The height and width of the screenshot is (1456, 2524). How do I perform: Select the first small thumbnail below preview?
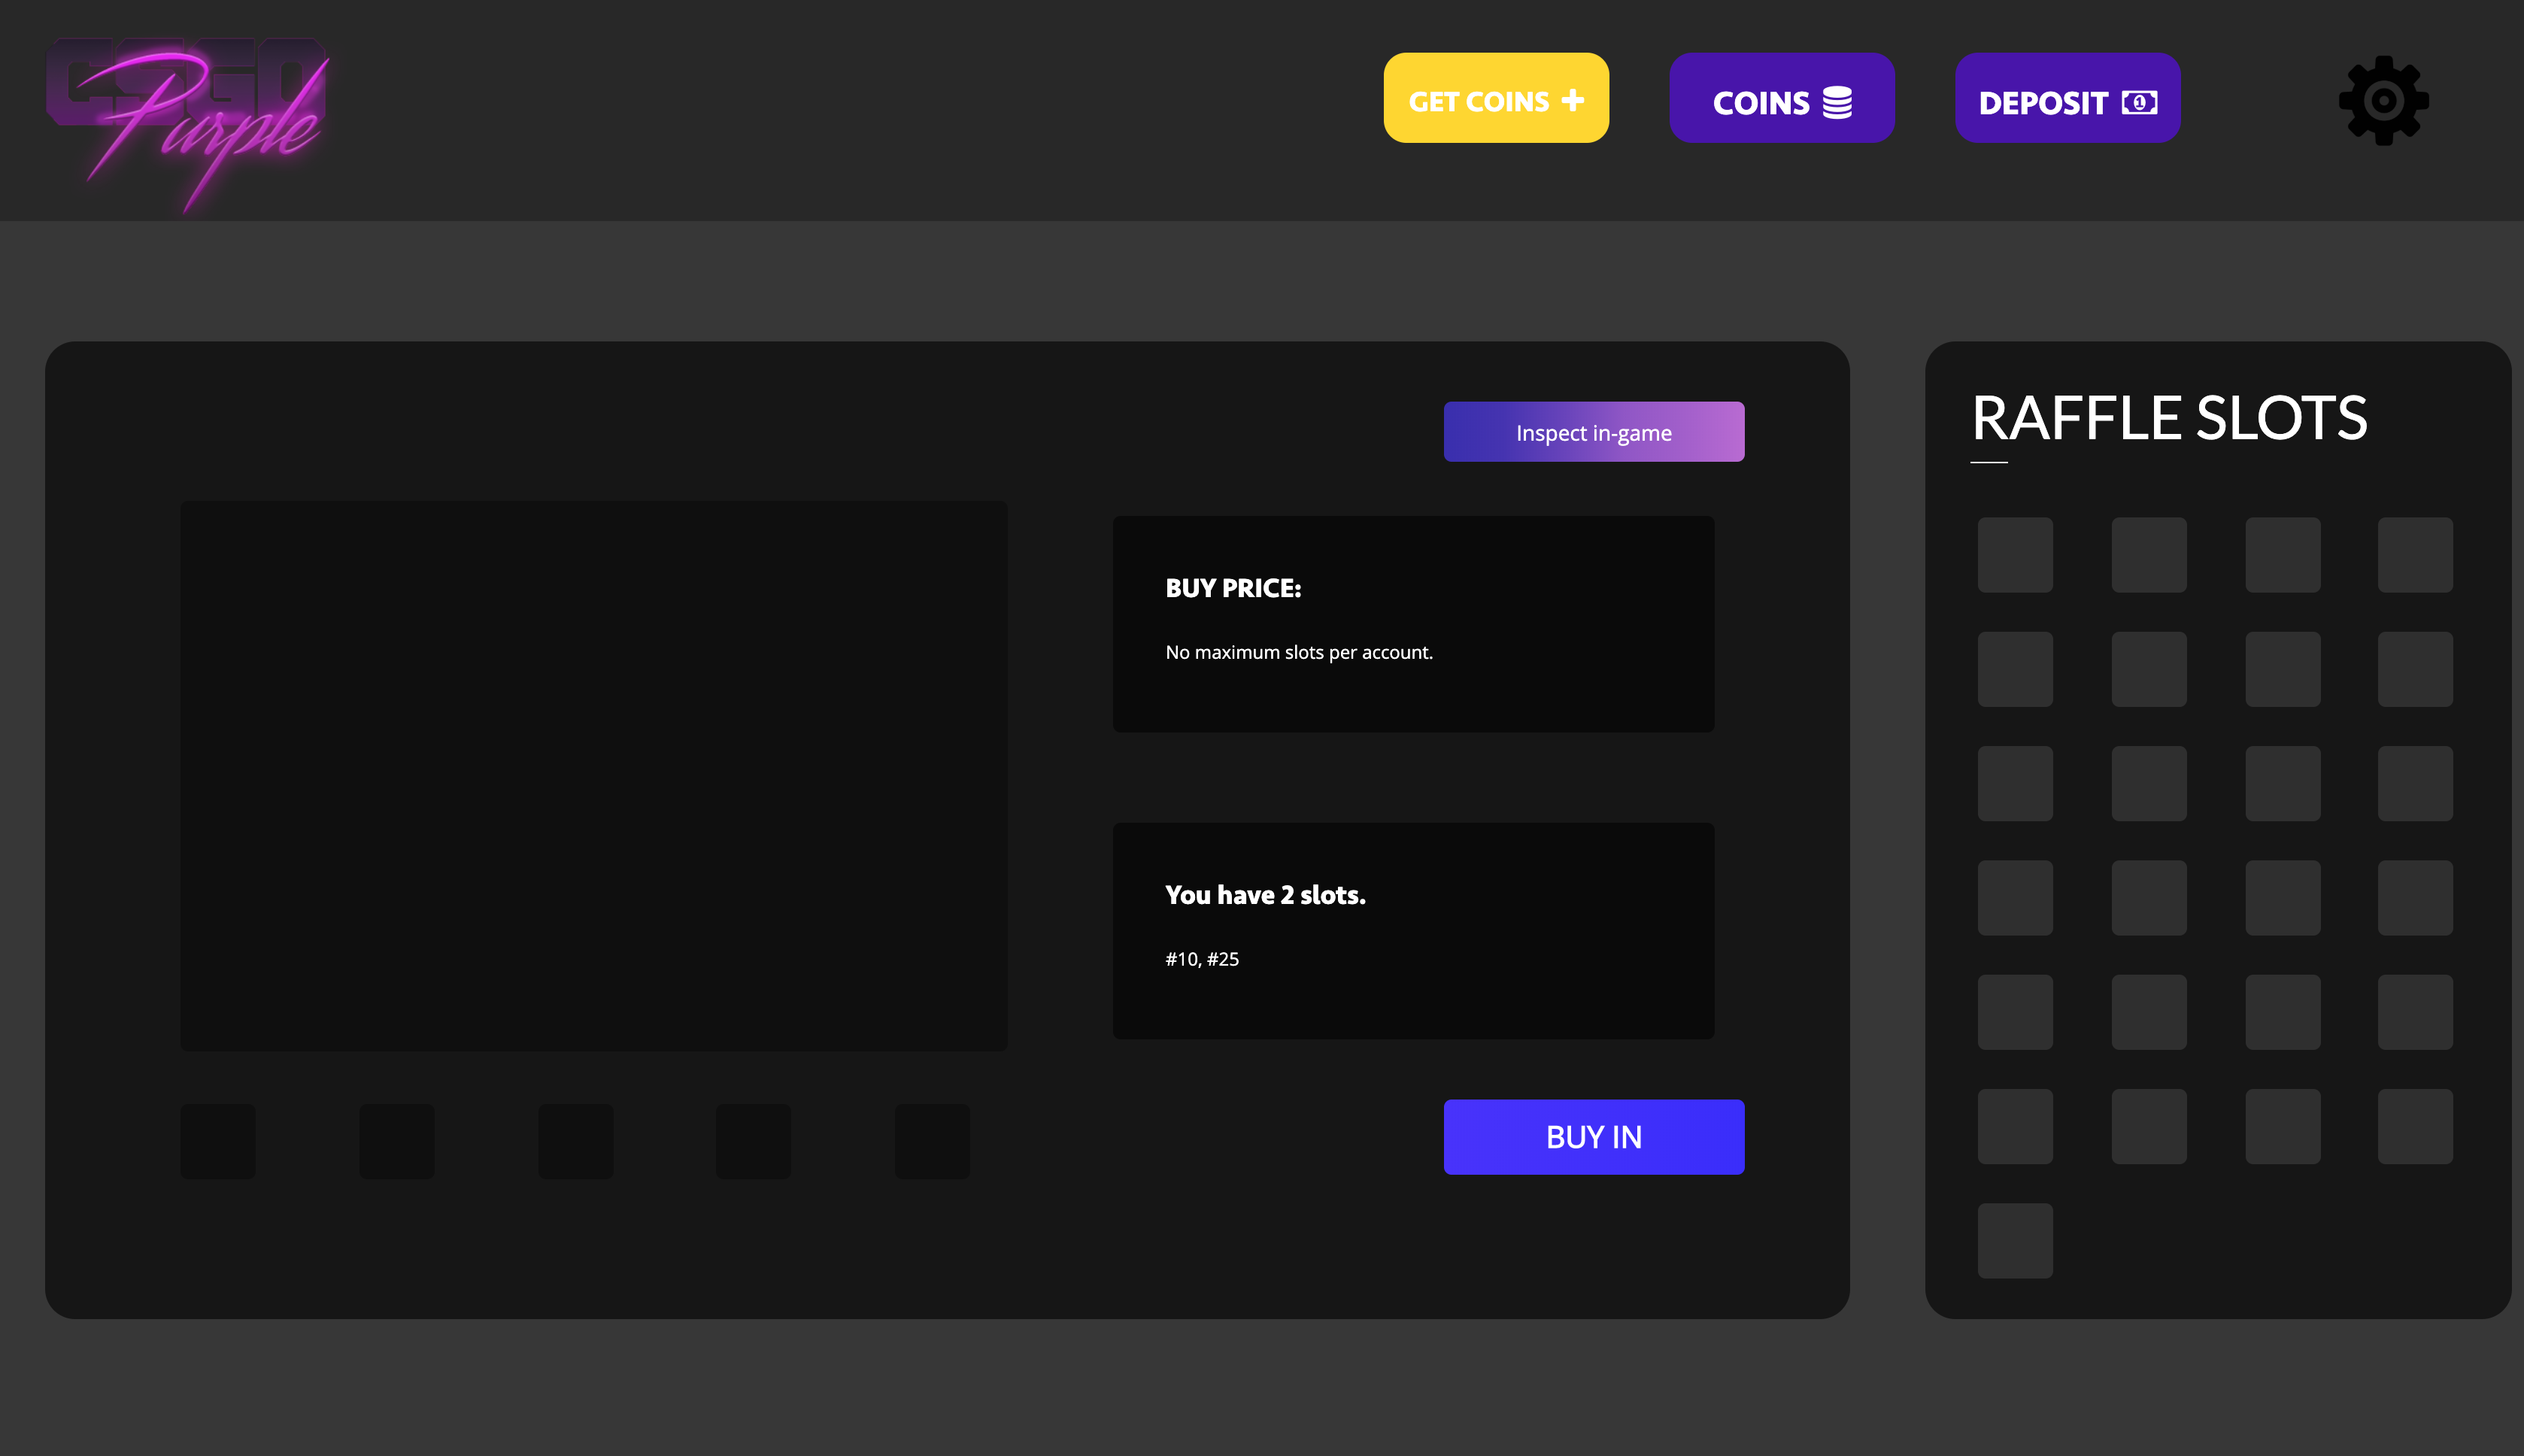click(x=218, y=1141)
